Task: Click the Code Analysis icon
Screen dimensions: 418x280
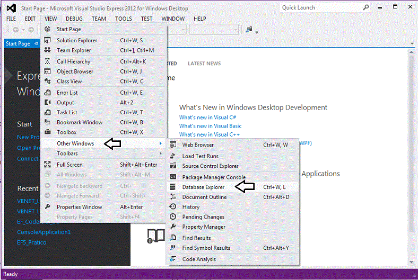Action: pyautogui.click(x=173, y=259)
